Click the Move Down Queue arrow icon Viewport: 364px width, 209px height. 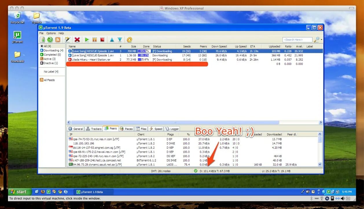click(120, 40)
